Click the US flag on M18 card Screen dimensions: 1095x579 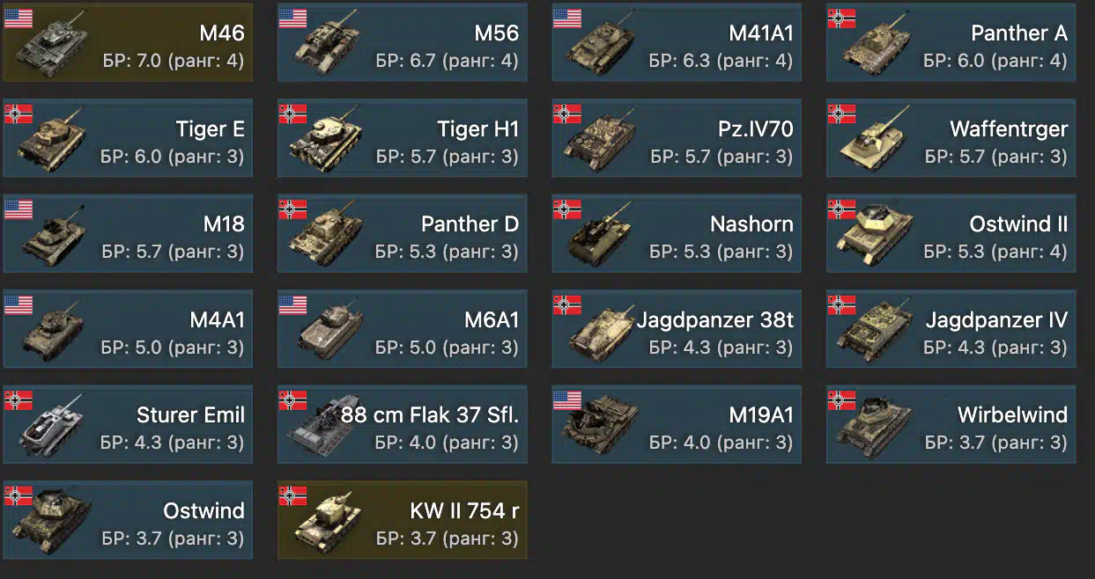(x=18, y=209)
